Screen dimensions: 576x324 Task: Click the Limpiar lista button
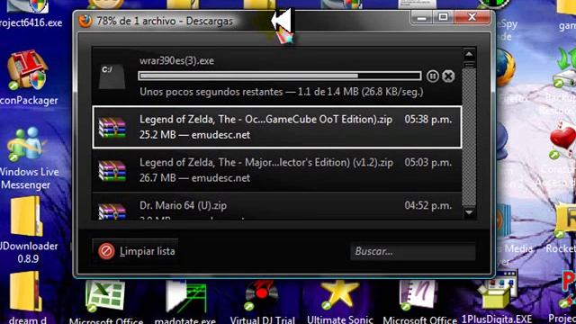click(136, 251)
